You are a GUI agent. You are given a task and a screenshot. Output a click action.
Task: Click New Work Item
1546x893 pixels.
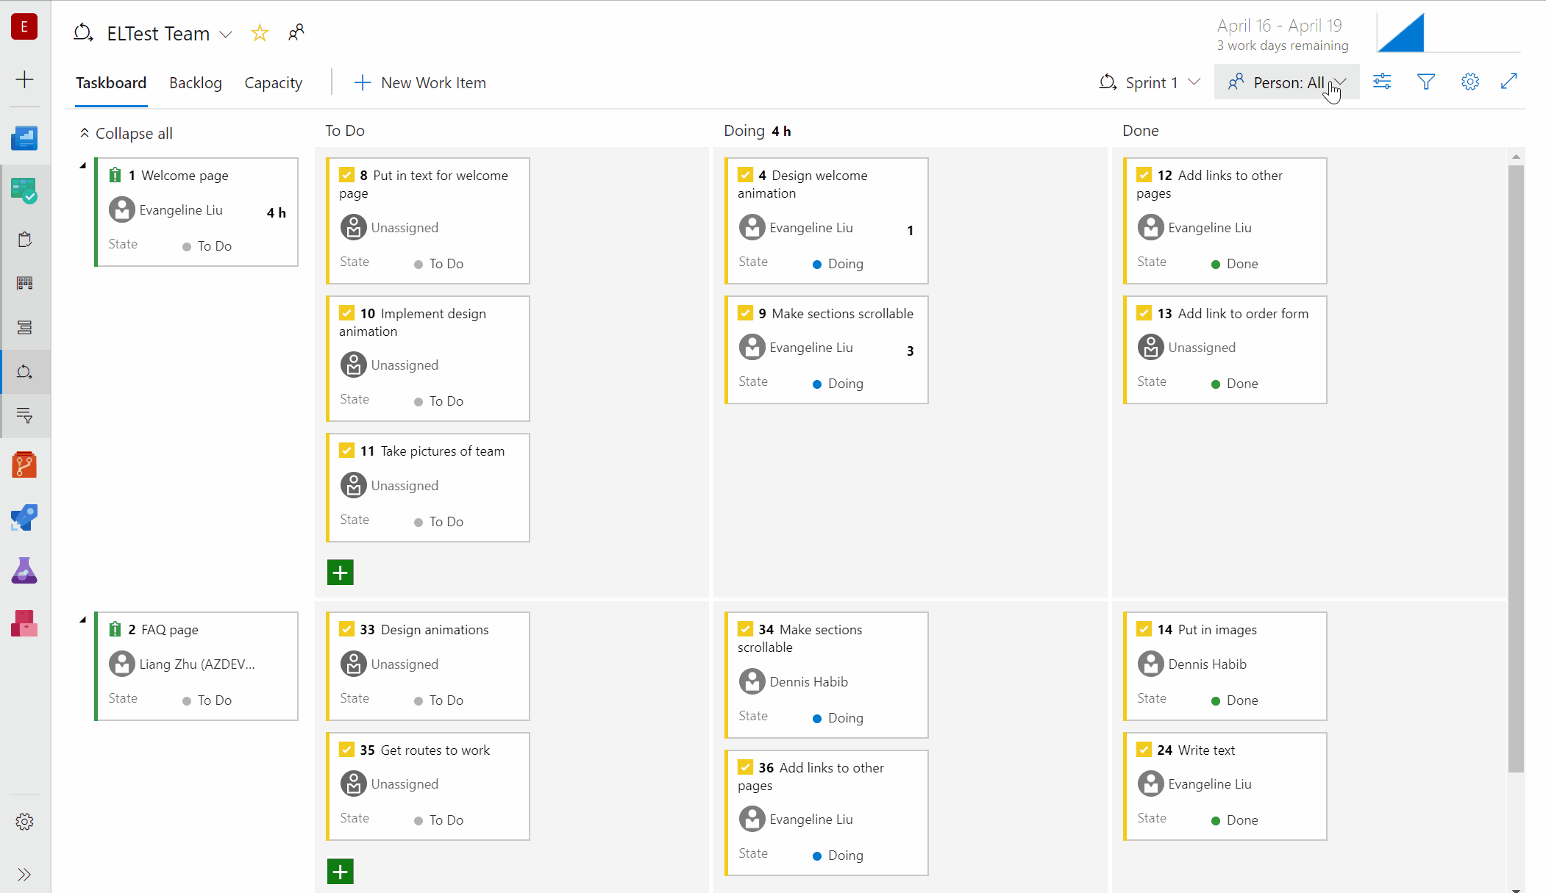coord(419,82)
